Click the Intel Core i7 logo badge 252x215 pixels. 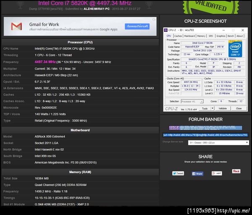[235, 49]
